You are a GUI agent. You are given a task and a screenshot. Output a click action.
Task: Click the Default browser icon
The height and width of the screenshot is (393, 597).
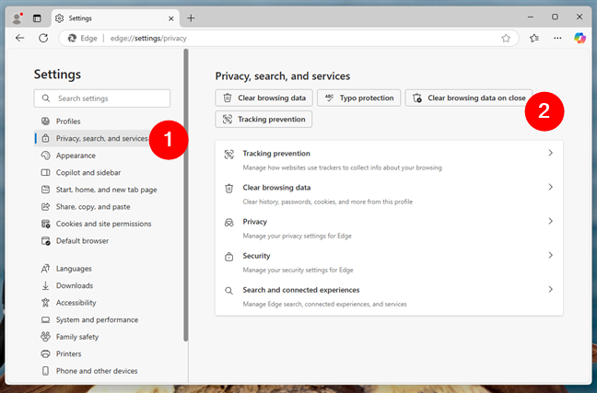click(45, 241)
